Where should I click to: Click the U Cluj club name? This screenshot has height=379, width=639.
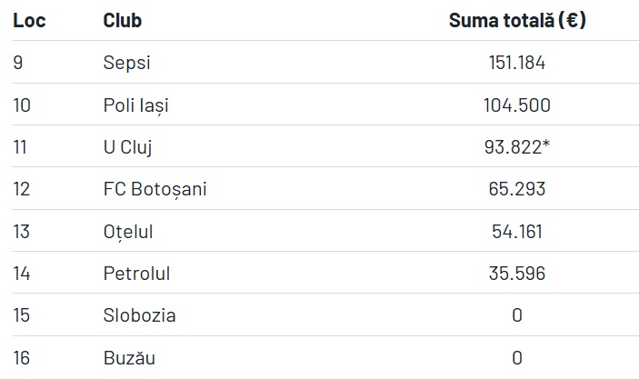(127, 147)
